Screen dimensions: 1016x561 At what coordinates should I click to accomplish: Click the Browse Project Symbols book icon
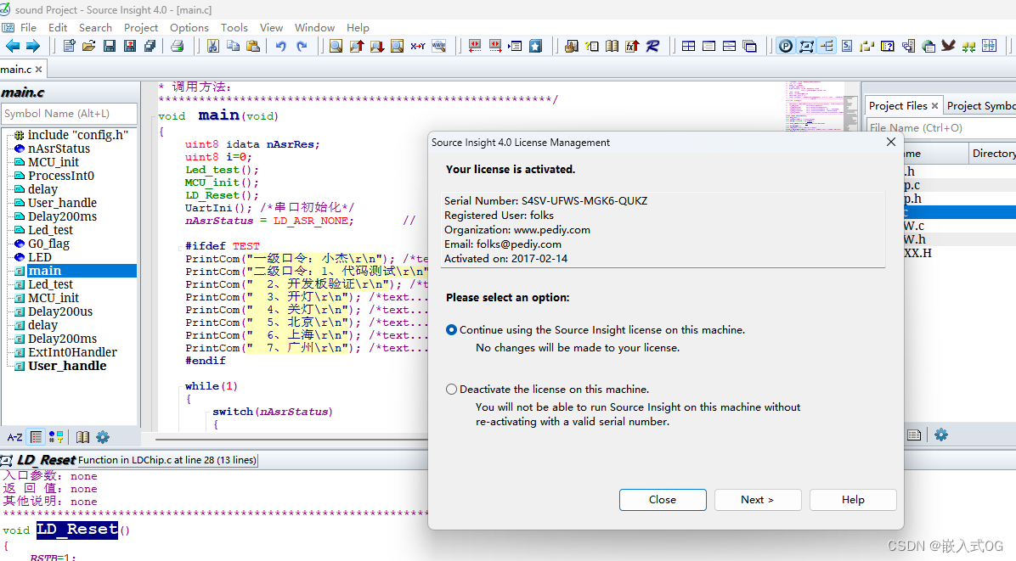click(612, 46)
